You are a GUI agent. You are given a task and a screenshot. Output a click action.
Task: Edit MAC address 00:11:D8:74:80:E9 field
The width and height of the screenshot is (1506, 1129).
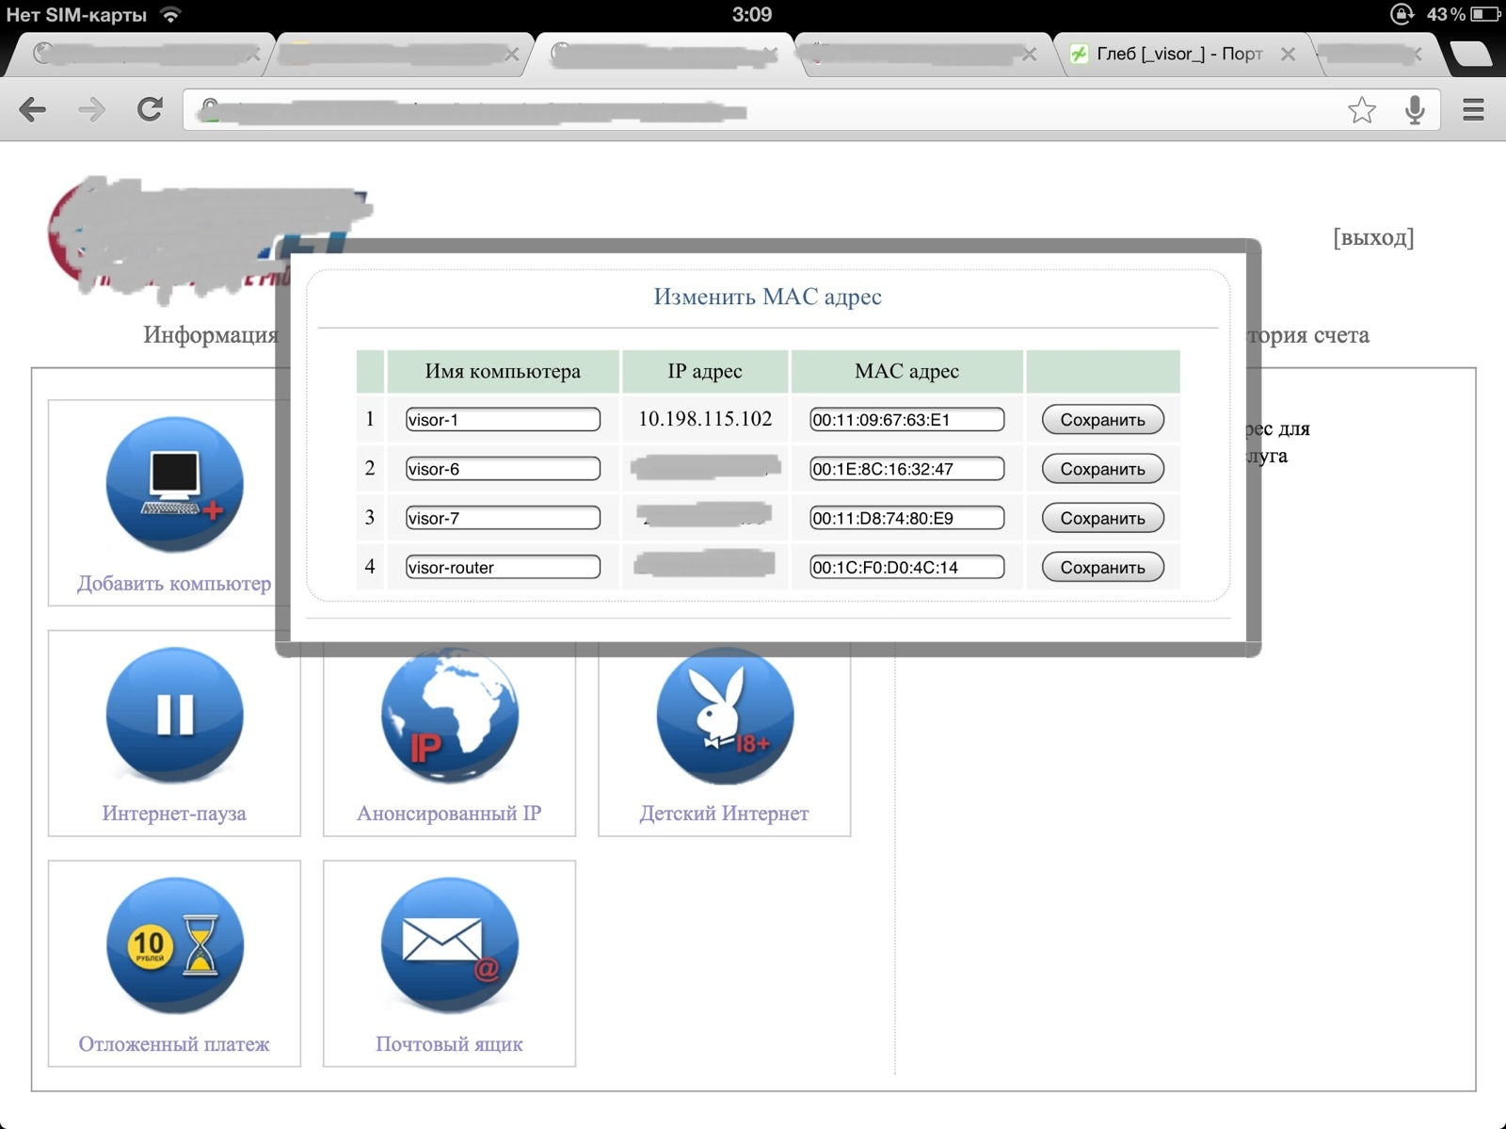pos(906,518)
